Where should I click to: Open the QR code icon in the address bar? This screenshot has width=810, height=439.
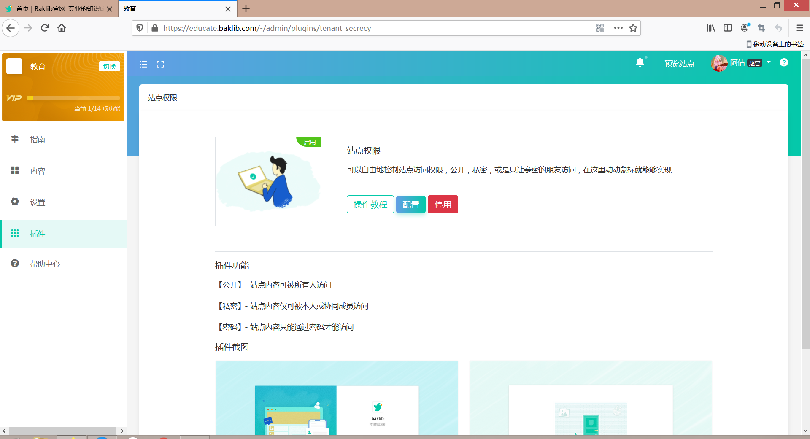(x=600, y=28)
